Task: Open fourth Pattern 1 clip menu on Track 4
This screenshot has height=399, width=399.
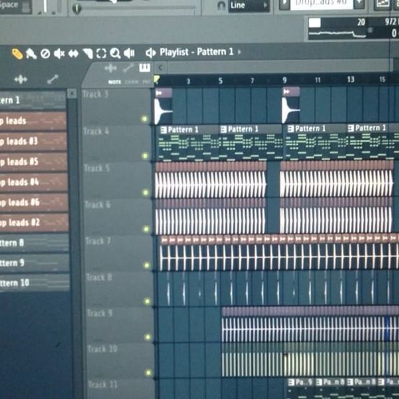Action: click(x=351, y=128)
